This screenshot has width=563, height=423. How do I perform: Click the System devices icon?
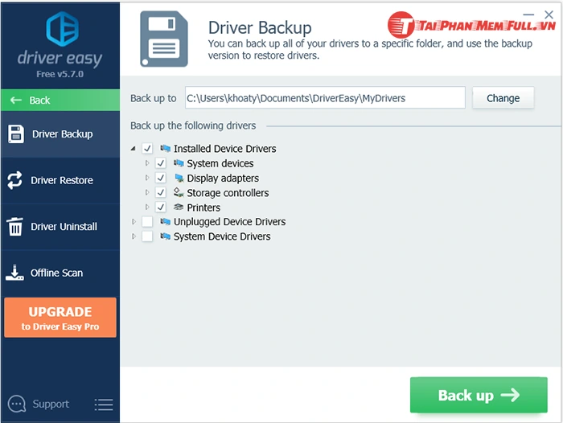click(x=179, y=163)
